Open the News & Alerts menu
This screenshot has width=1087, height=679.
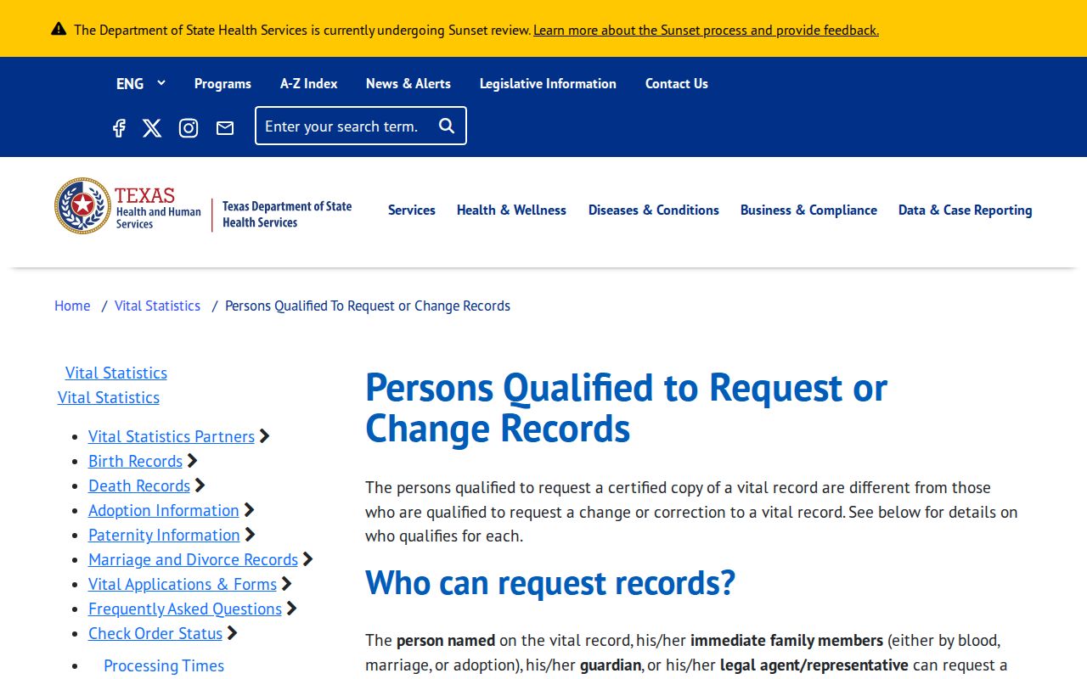408,83
